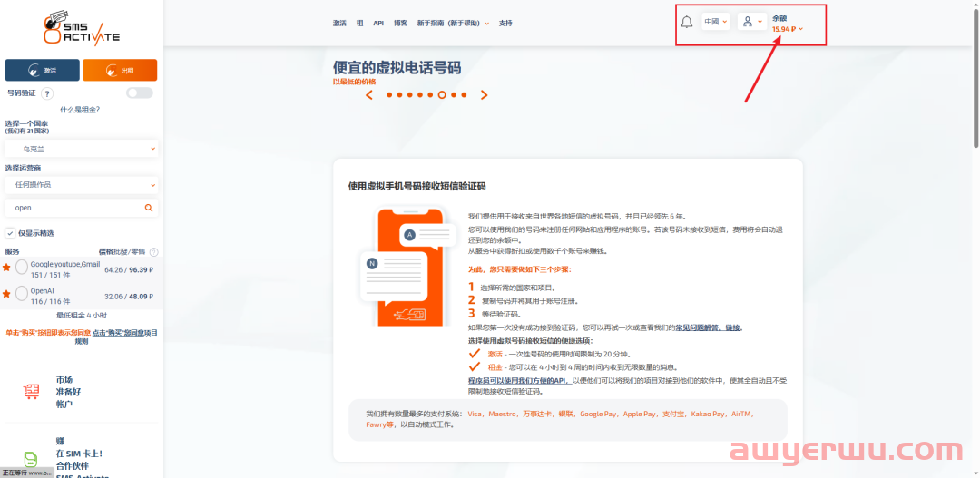This screenshot has width=980, height=478.
Task: Click the Google service round icon
Action: [x=21, y=268]
